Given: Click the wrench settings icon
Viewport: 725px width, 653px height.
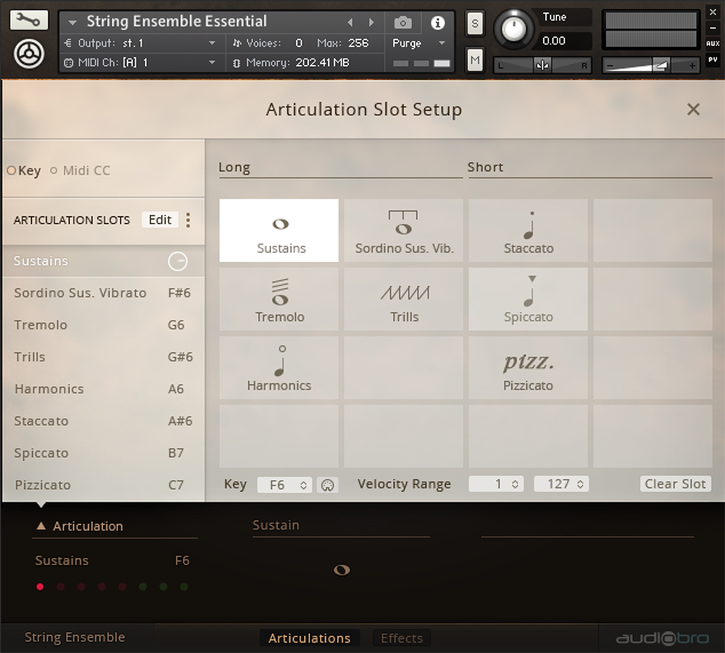Looking at the screenshot, I should [x=29, y=20].
